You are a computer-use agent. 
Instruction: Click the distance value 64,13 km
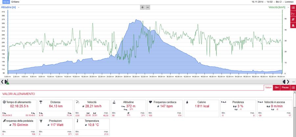(x=56, y=106)
